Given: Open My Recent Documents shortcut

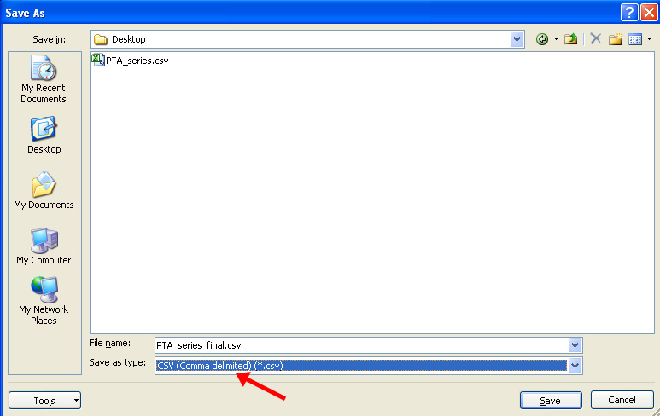Looking at the screenshot, I should pos(44,79).
